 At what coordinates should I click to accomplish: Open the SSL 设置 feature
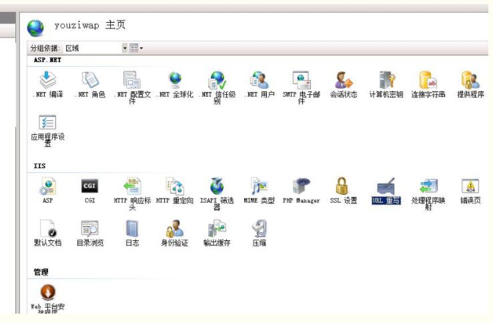[x=344, y=190]
